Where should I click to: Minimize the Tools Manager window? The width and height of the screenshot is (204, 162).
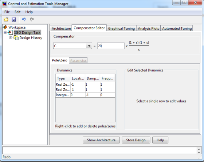point(177,3)
